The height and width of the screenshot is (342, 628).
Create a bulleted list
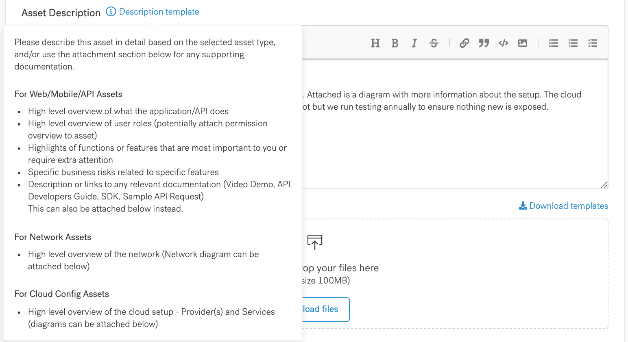[x=553, y=43]
